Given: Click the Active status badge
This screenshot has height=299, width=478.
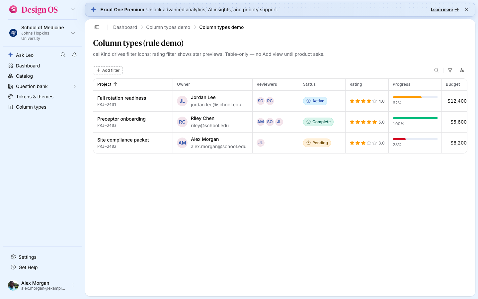Looking at the screenshot, I should 315,101.
